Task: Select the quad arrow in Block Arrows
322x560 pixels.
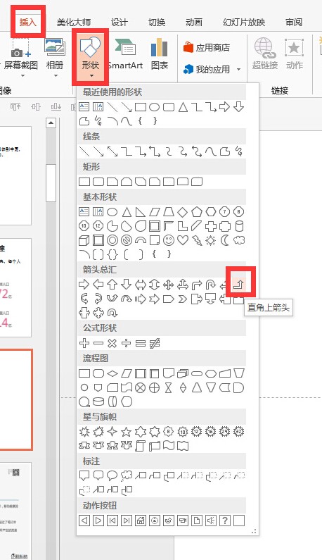Action: 168,285
